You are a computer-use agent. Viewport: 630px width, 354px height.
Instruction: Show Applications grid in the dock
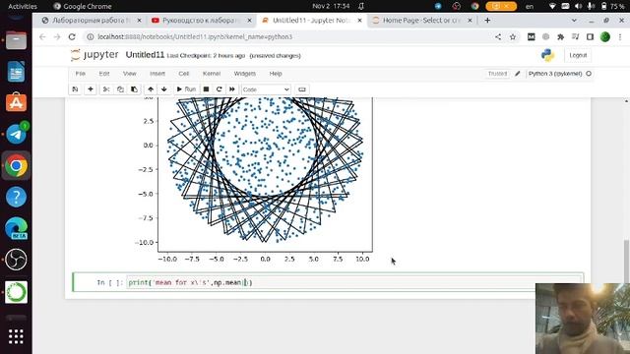click(x=16, y=336)
